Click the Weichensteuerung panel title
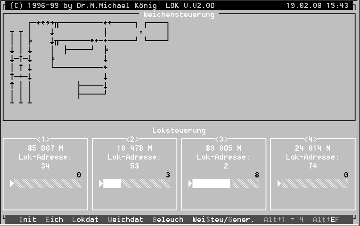360x226 pixels. tap(179, 14)
